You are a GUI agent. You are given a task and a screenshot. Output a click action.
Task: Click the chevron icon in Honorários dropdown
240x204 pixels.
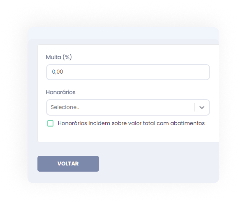202,108
